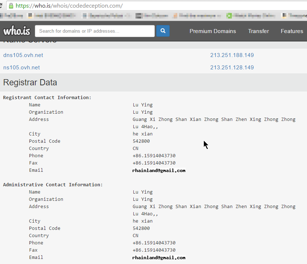Open the dns105.ovh.net name server link

pos(23,55)
